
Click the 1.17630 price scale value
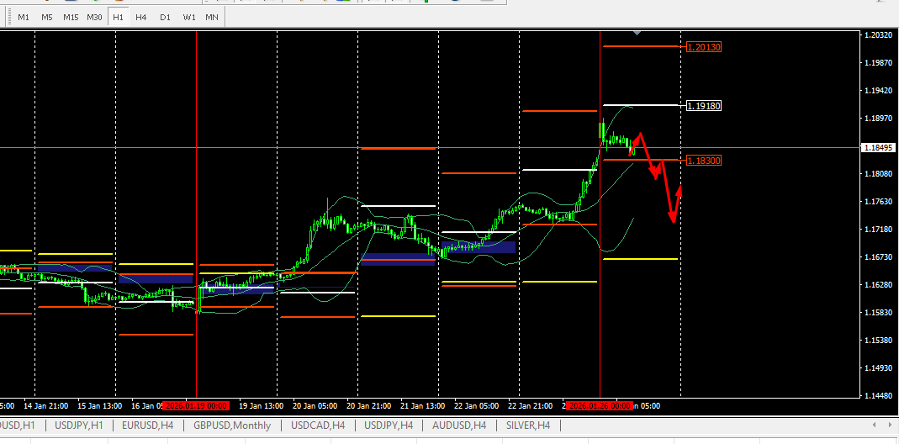[879, 201]
